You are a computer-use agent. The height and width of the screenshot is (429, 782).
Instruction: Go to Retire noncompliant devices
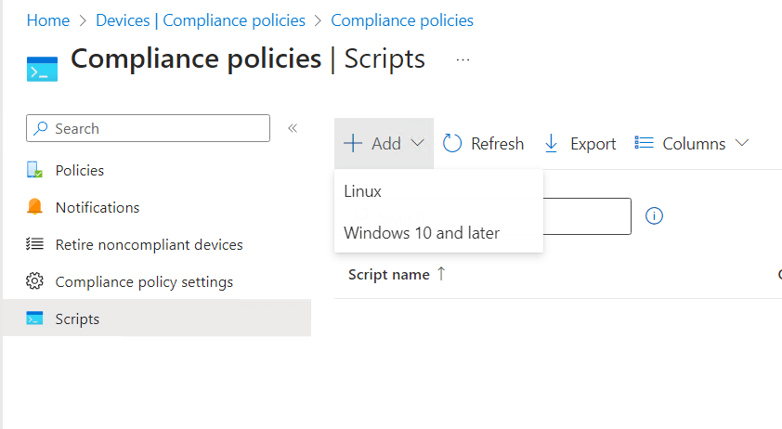[x=150, y=245]
